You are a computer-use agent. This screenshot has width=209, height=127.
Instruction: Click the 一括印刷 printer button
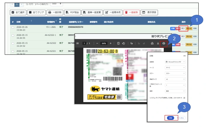click(x=55, y=12)
